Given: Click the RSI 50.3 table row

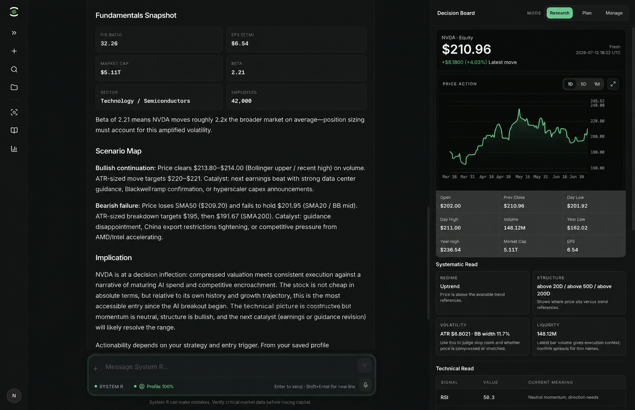Looking at the screenshot, I should pyautogui.click(x=530, y=397).
